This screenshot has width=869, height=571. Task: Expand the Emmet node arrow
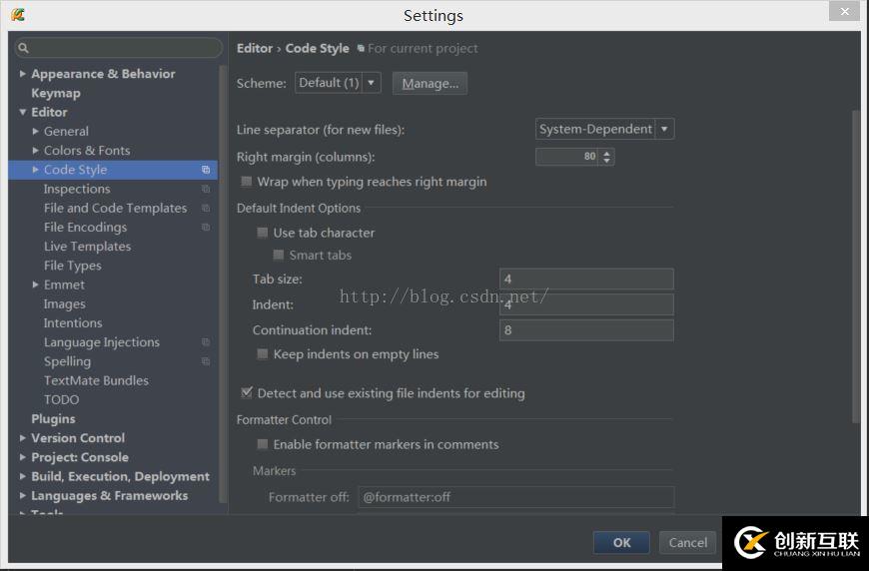36,285
